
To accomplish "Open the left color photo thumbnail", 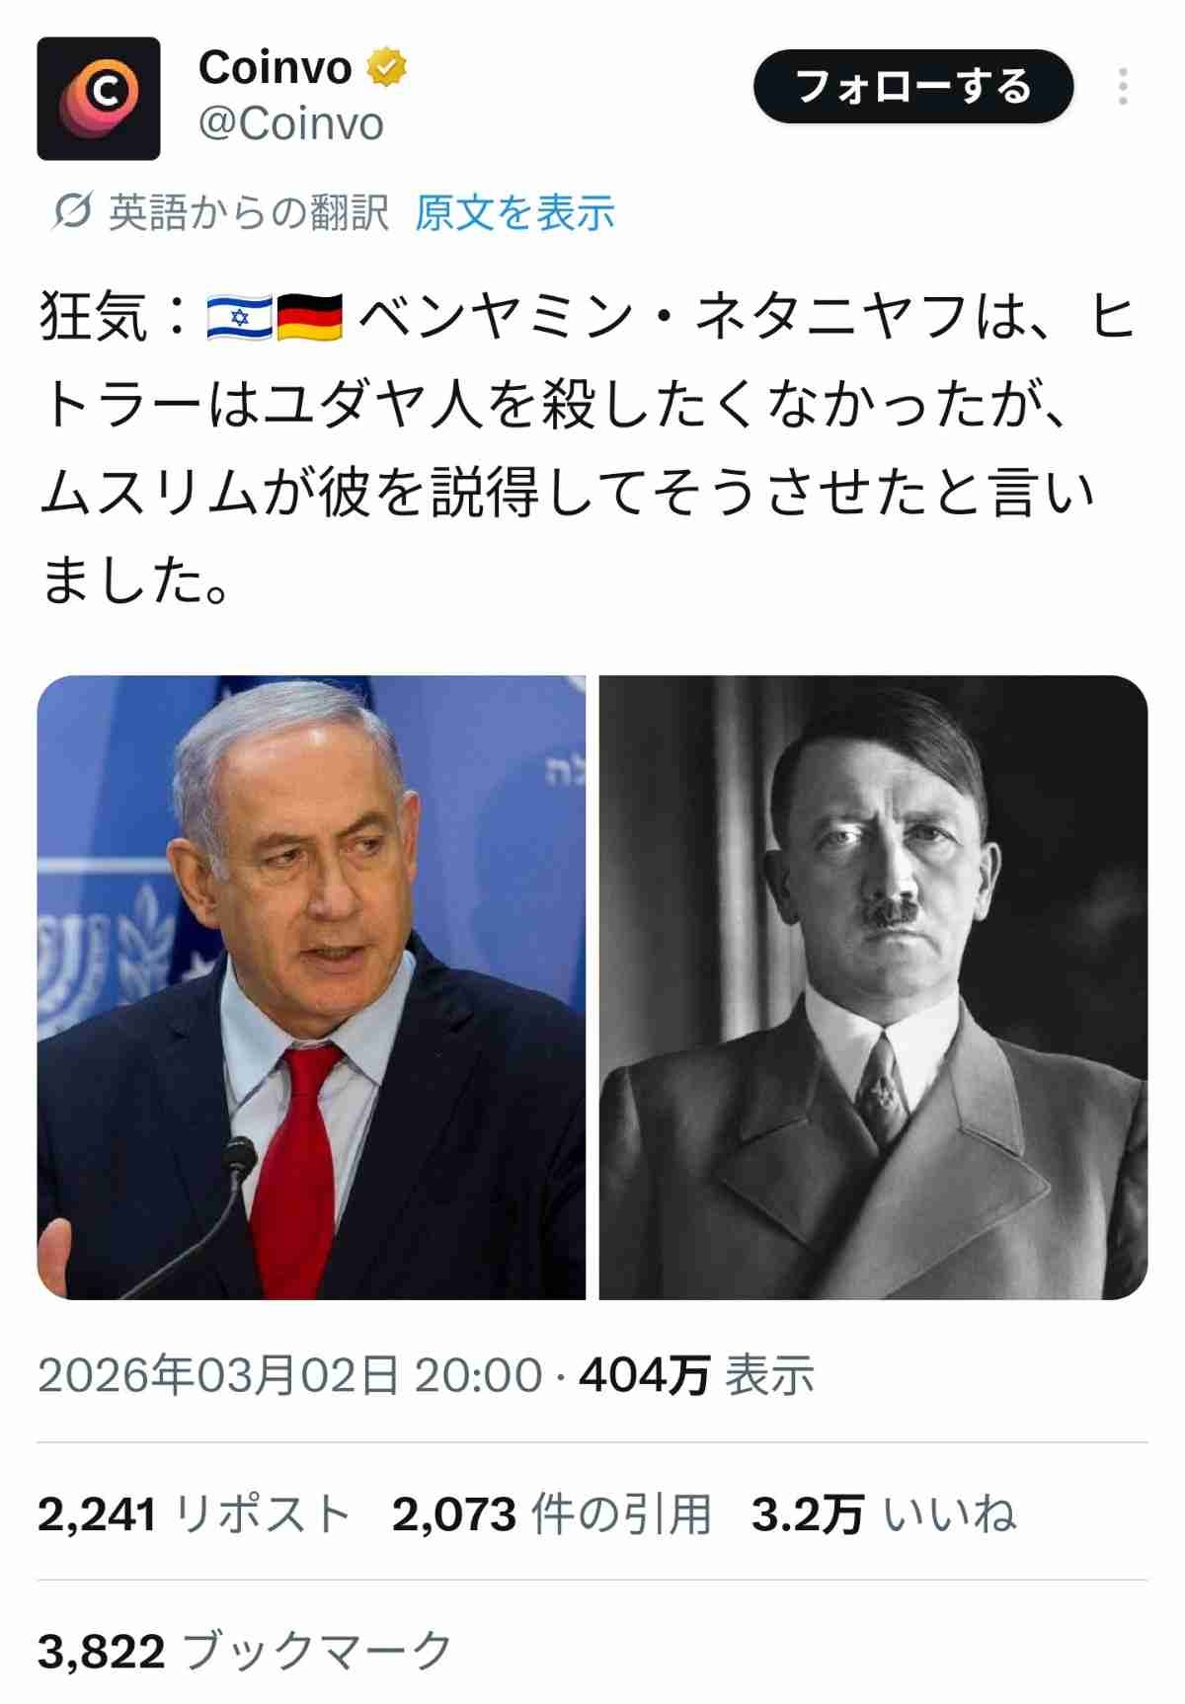I will 311,987.
